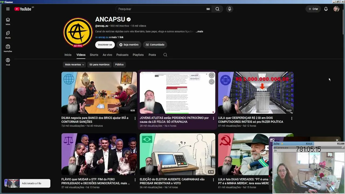Open title 'JOVENS ATLETAS estão PERDENDO PATROCÍNIO'
345x194 pixels.
pyautogui.click(x=174, y=120)
